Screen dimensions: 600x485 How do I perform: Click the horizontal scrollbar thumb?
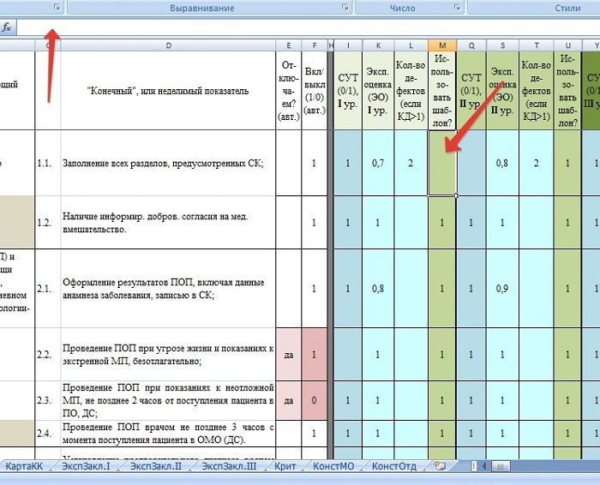tap(500, 466)
